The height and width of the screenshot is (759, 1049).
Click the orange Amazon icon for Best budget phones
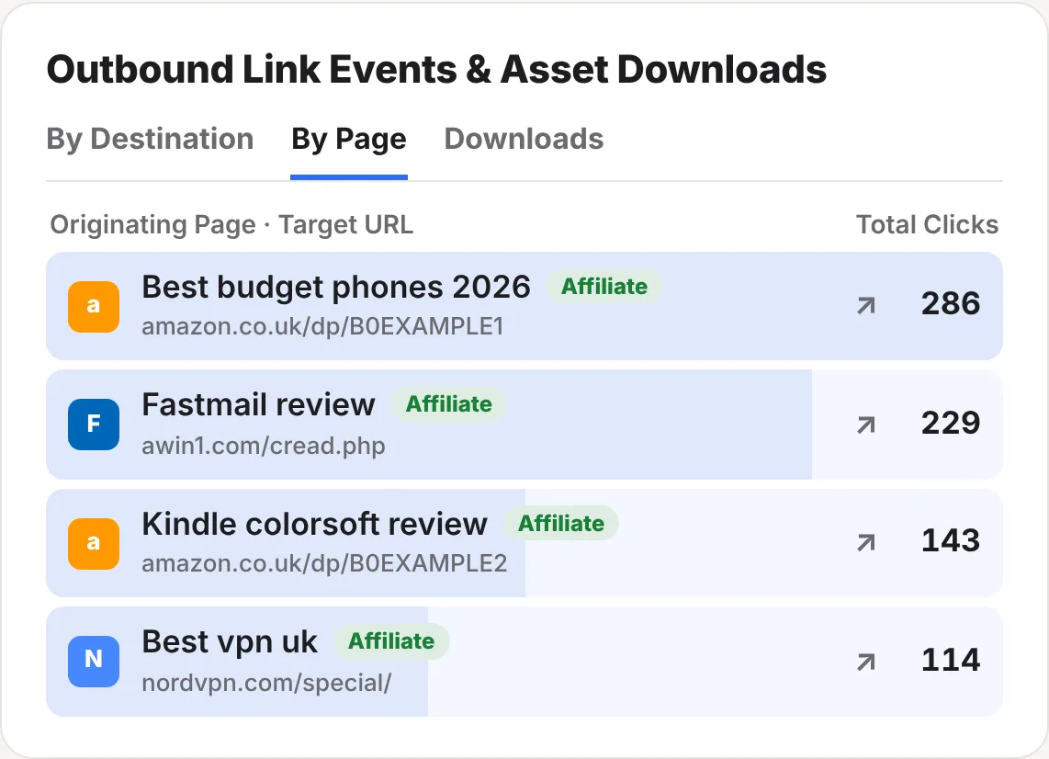click(94, 307)
